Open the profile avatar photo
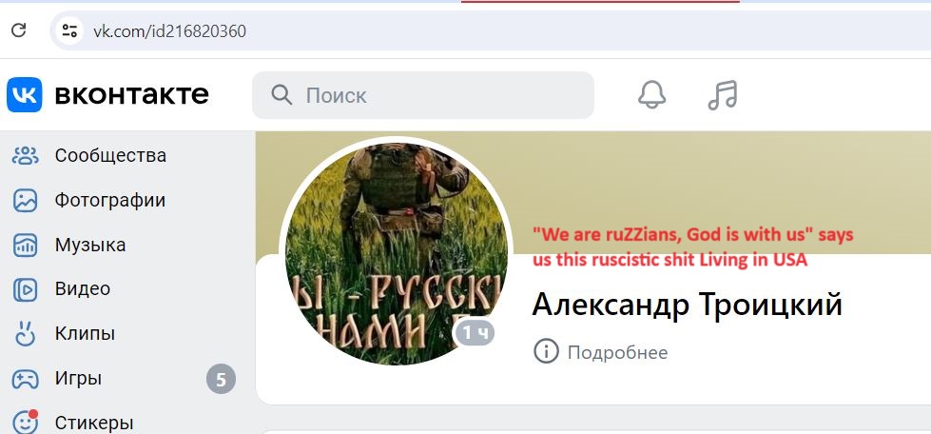This screenshot has height=434, width=931. coord(397,254)
